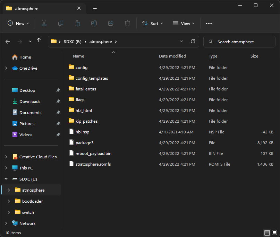Share using the share toolbar icon
Image resolution: width=280 pixels, height=237 pixels.
click(x=110, y=23)
